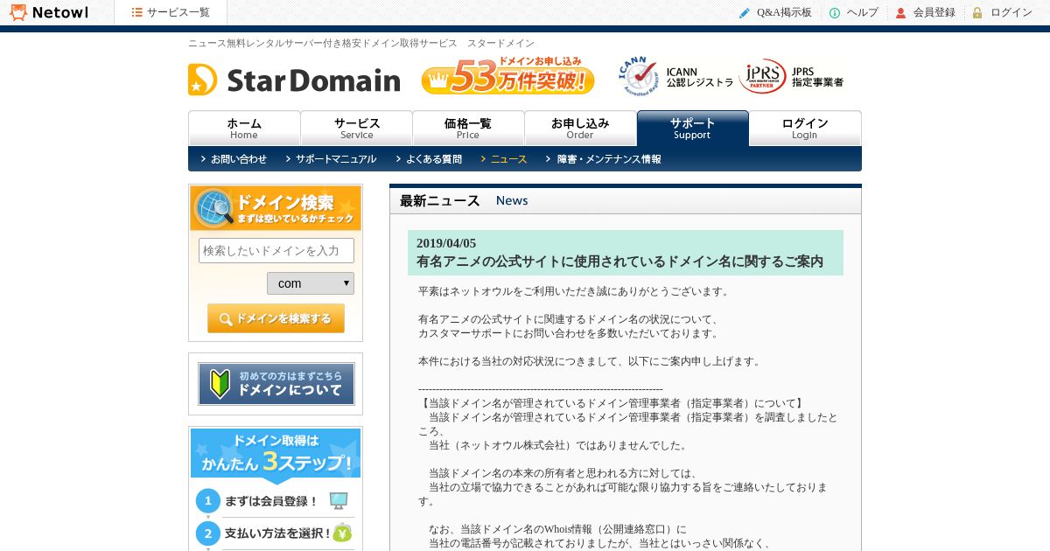Open お問い合わせ in the submenu

[x=234, y=159]
